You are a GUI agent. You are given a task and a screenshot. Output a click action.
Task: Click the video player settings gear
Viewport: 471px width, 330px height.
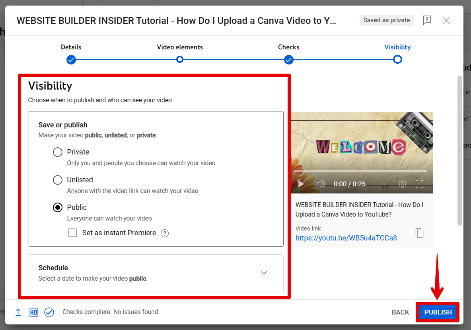[x=403, y=184]
